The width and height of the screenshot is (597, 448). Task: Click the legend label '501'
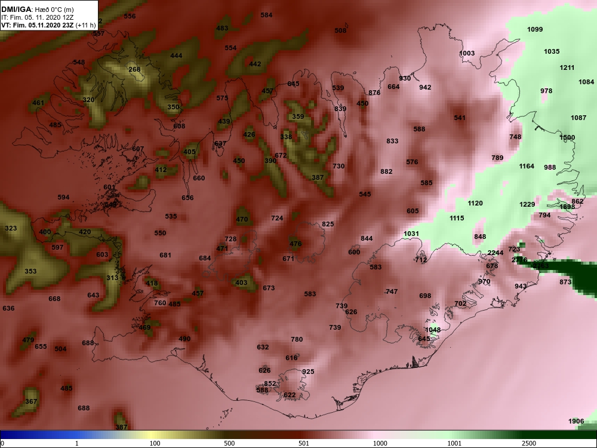(304, 443)
